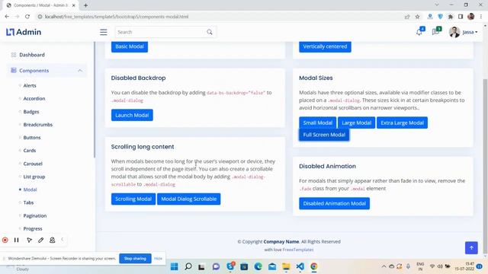The image size is (488, 274).
Task: Open the Progress sidebar item
Action: 33,228
